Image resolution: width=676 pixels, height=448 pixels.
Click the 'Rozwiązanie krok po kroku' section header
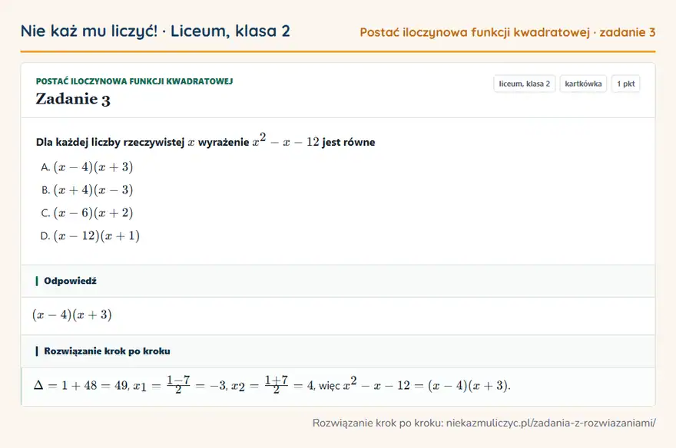coord(107,351)
